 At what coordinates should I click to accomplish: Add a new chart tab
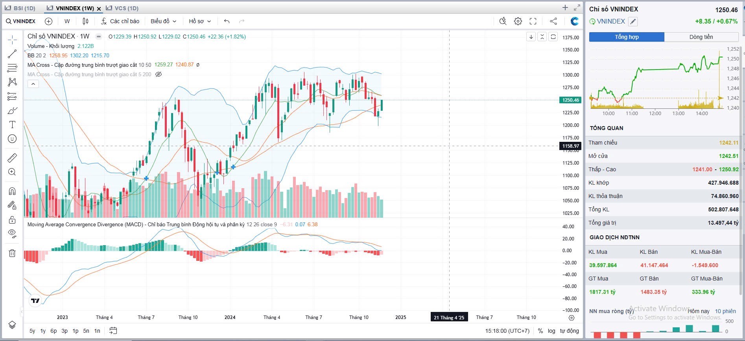[x=565, y=7]
